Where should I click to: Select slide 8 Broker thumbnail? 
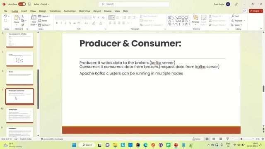[20, 77]
